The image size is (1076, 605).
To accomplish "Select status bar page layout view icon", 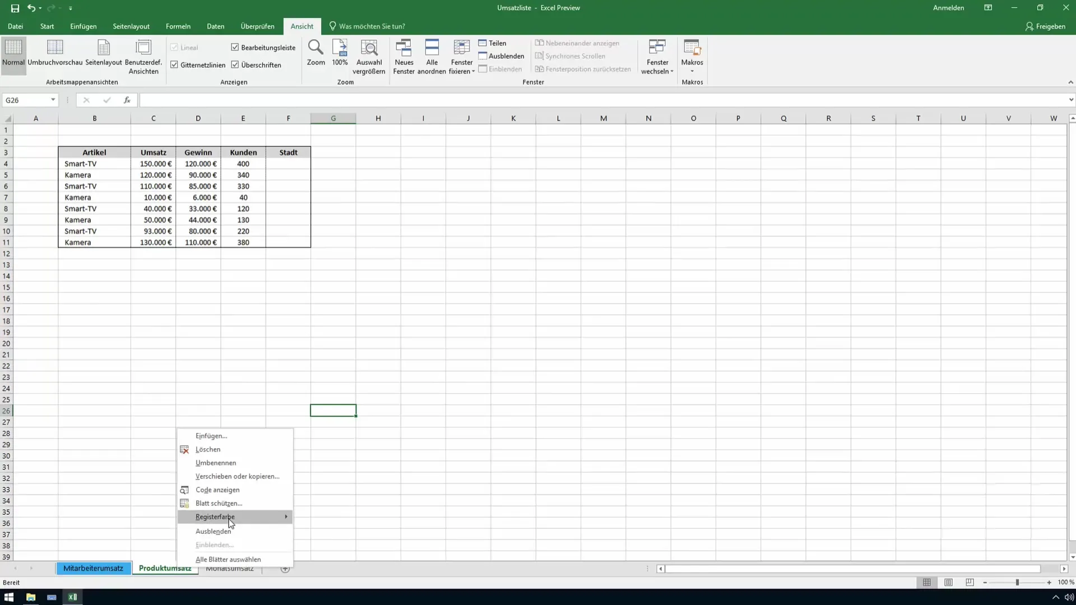I will [948, 583].
